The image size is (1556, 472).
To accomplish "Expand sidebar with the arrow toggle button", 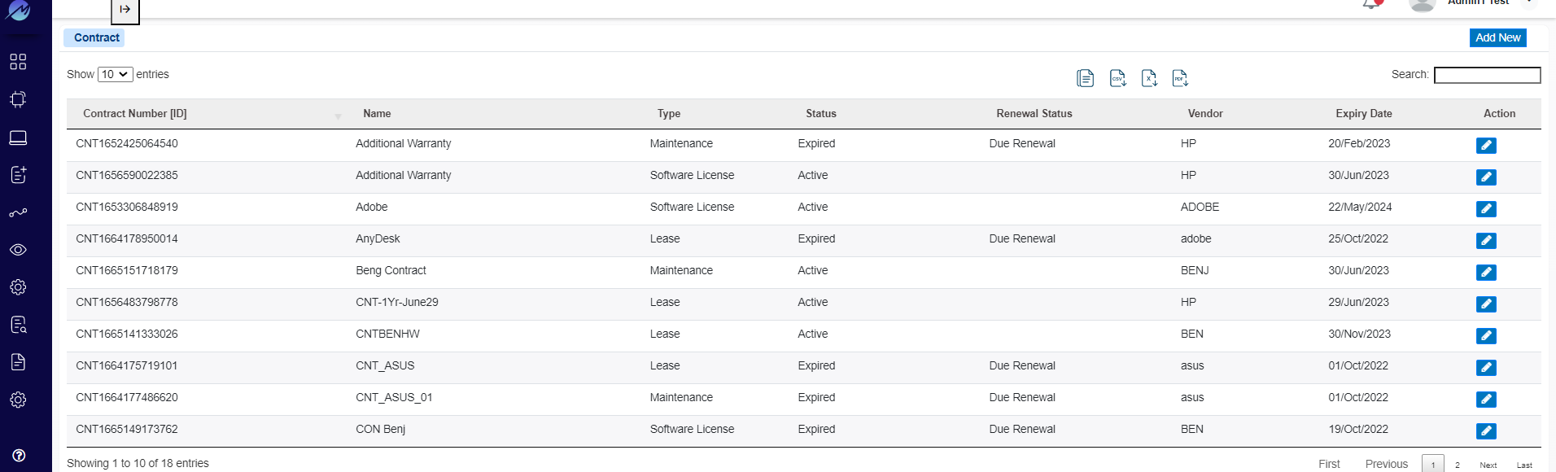I will (x=125, y=10).
